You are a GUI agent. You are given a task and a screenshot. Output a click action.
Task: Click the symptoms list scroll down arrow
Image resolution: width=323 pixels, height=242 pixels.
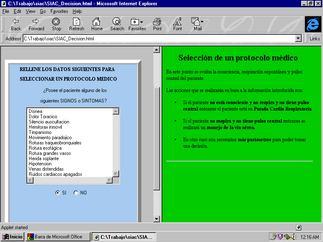tap(116, 174)
